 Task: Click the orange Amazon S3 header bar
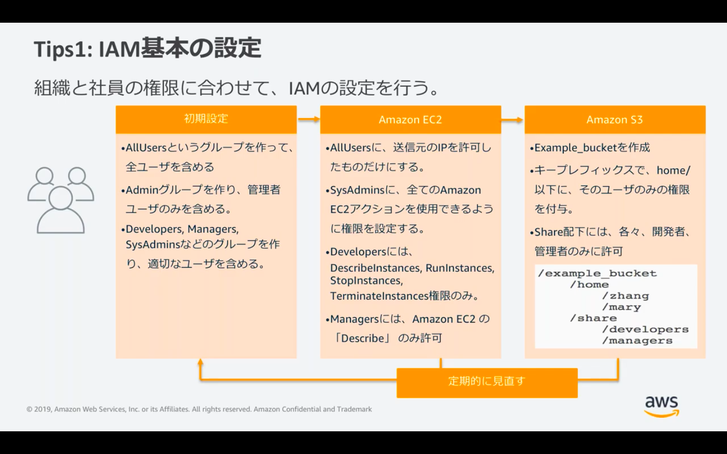click(614, 120)
